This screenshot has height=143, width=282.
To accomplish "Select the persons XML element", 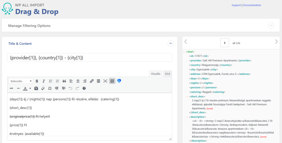I will coord(203,88).
